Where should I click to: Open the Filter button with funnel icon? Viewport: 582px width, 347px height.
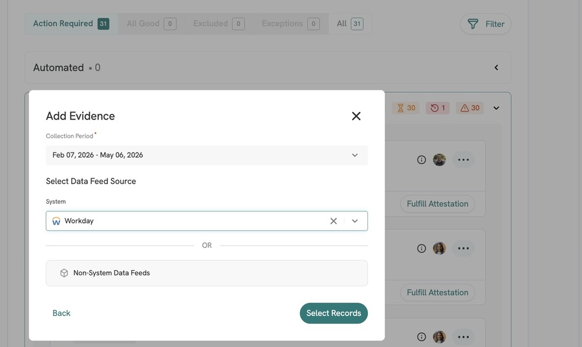pyautogui.click(x=486, y=24)
